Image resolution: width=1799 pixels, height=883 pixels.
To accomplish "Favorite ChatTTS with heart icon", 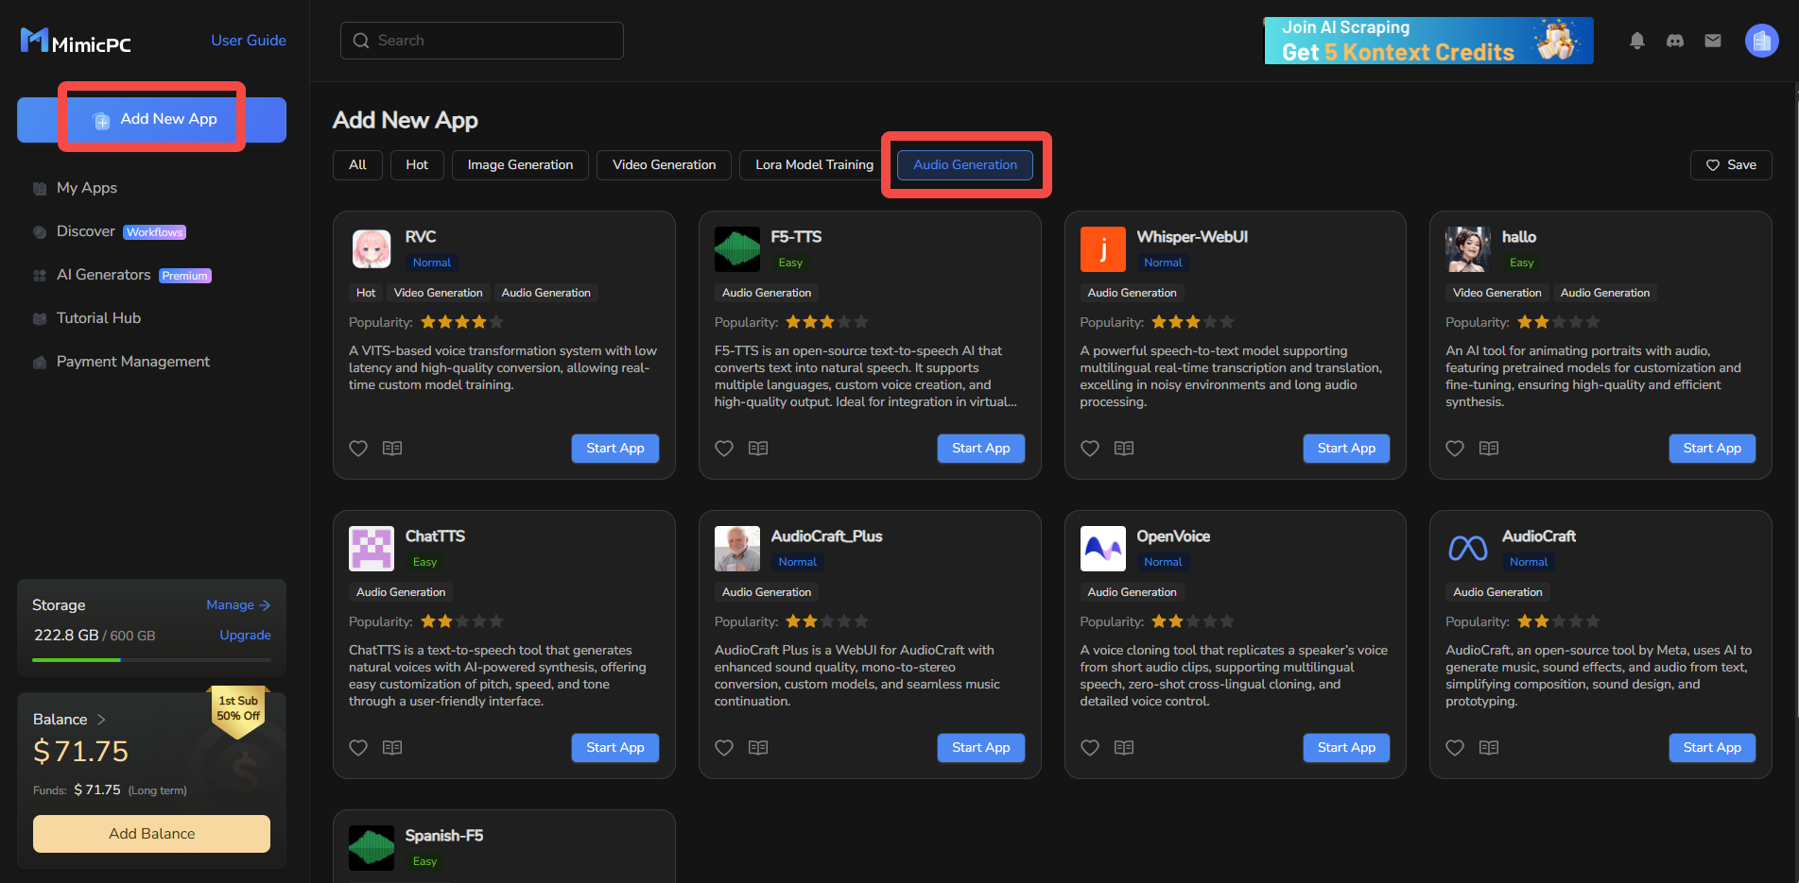I will pyautogui.click(x=358, y=748).
